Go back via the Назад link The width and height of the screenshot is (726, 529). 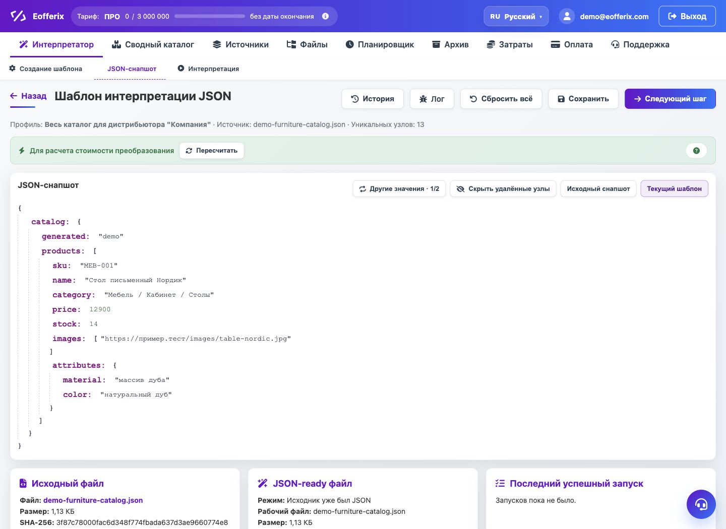28,96
